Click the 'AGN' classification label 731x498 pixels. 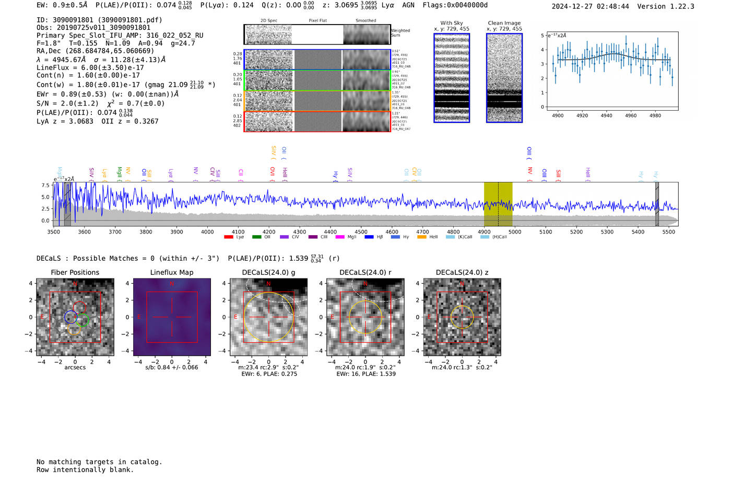coord(408,5)
